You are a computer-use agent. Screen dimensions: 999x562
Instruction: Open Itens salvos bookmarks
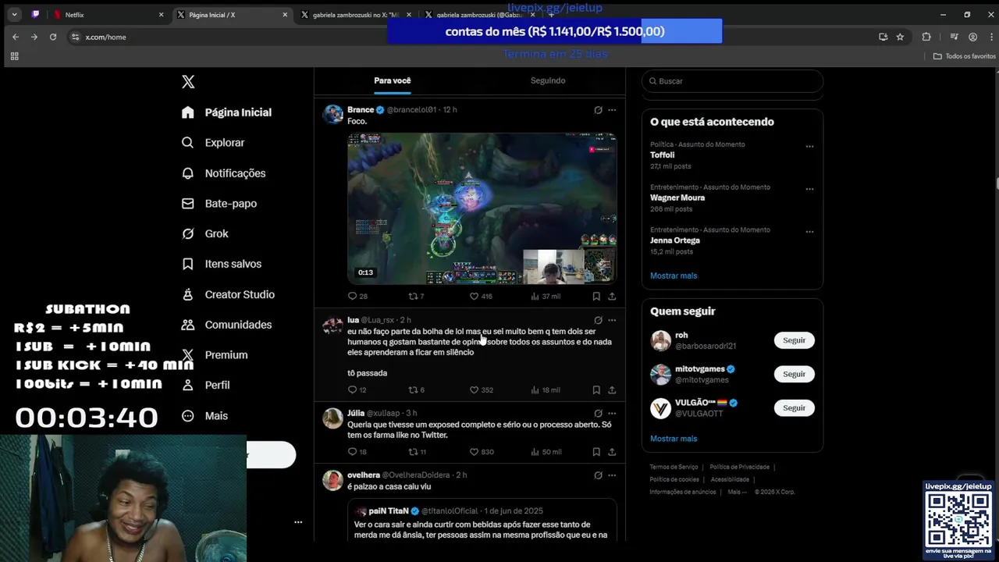[221, 264]
